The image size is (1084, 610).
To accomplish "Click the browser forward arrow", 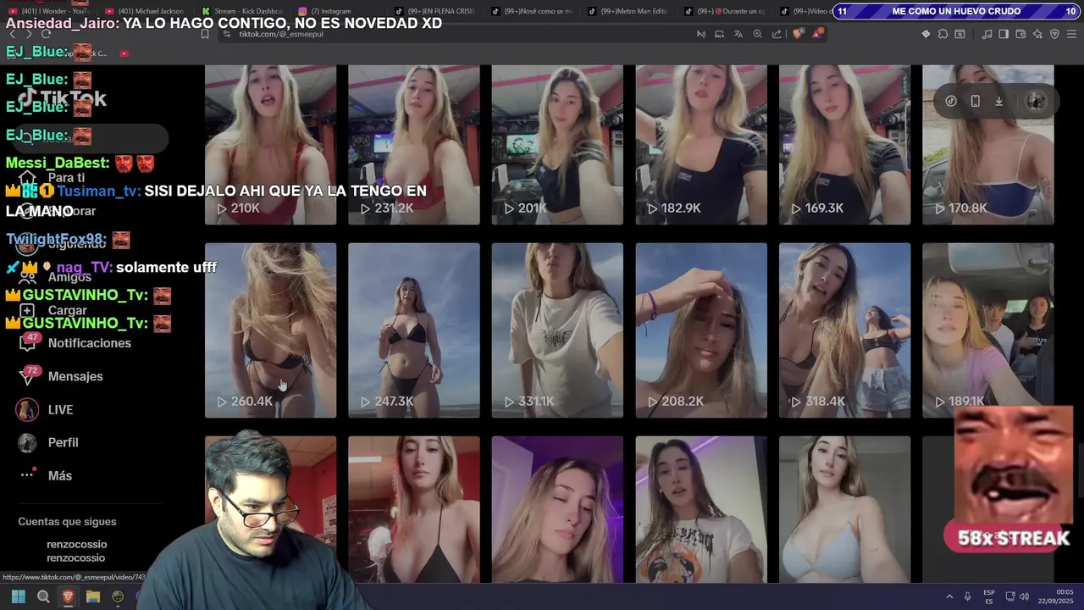I will [29, 34].
